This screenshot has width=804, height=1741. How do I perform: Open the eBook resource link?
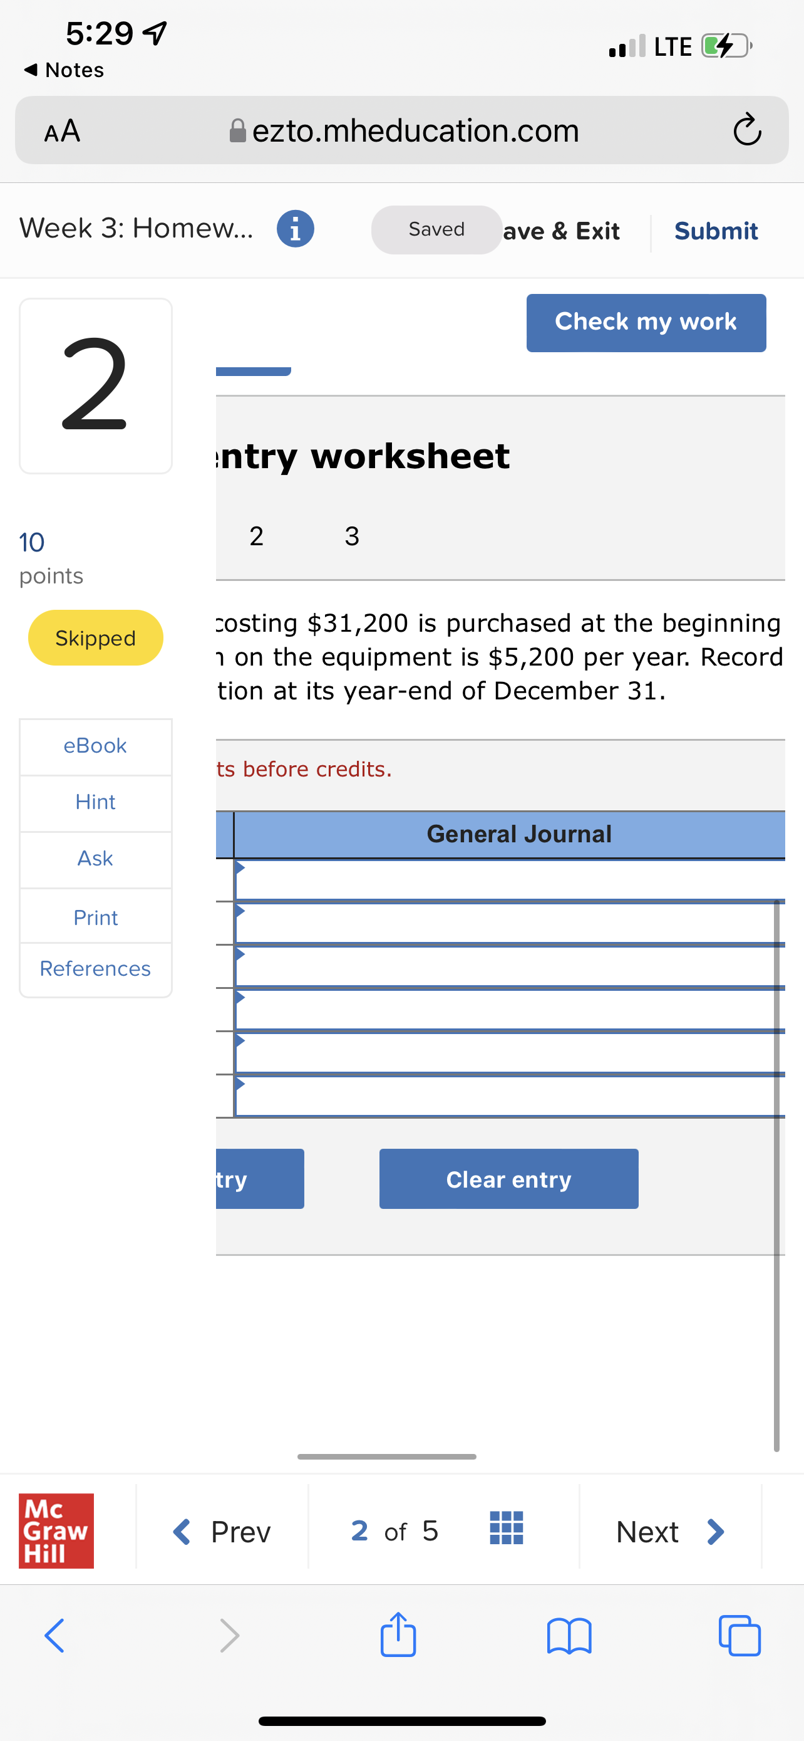click(95, 745)
